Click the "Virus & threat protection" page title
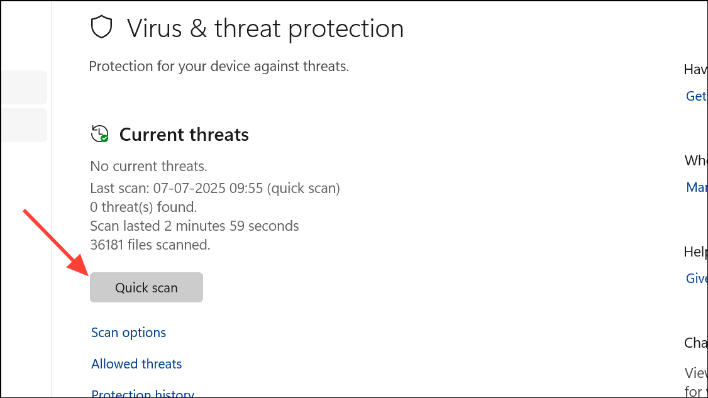Image resolution: width=708 pixels, height=398 pixels. [265, 29]
